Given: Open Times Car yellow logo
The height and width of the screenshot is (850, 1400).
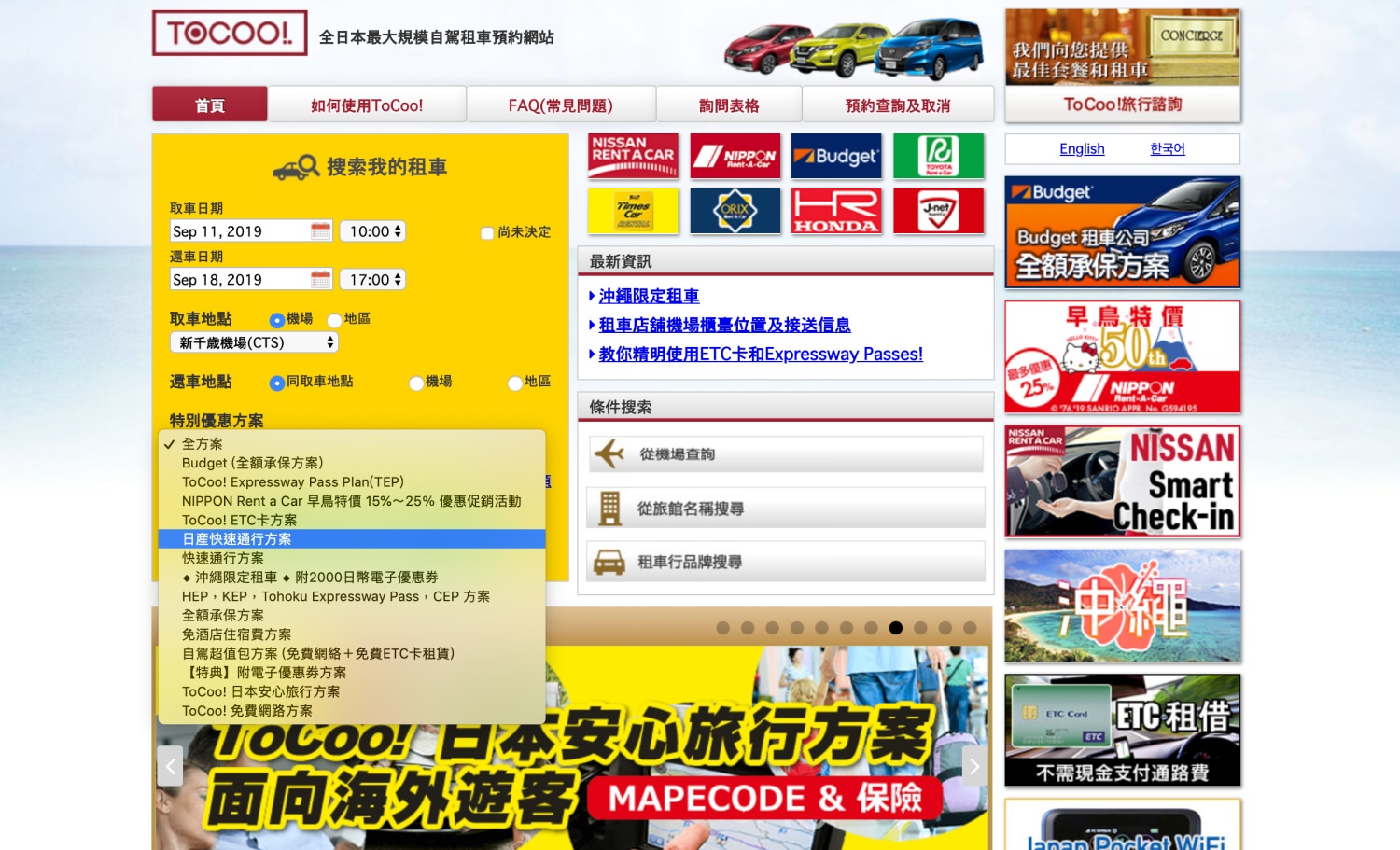Looking at the screenshot, I should point(633,210).
